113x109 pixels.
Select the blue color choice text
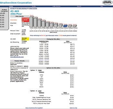click(42, 85)
